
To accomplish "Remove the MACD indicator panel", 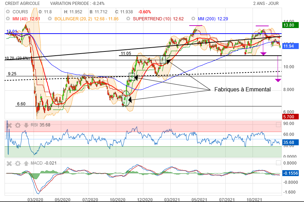I will click(9, 163).
